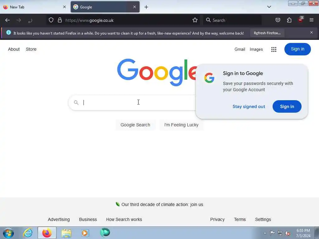Click the padlock site security icon
Screen dimensions: 319x239
coord(60,20)
